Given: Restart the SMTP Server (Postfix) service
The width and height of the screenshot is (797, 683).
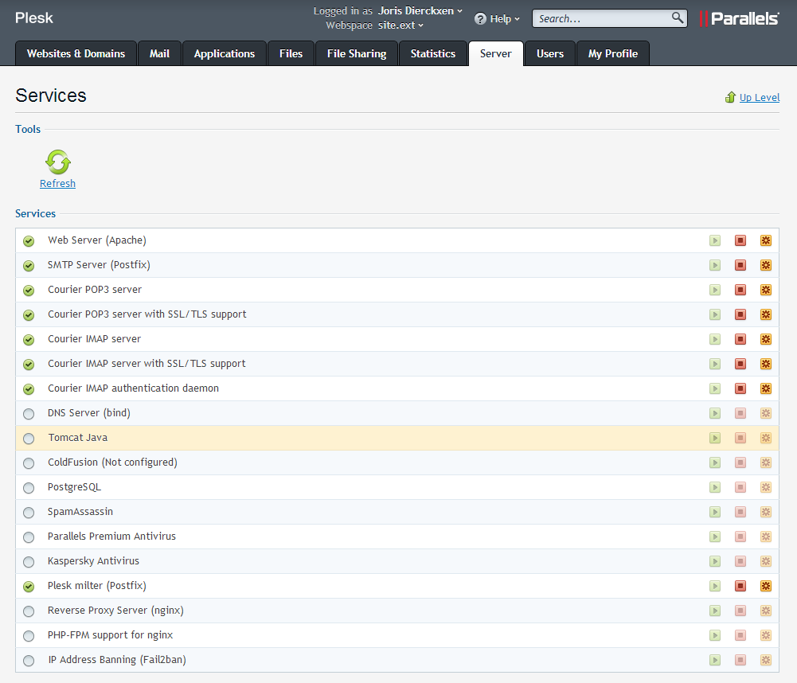Looking at the screenshot, I should click(x=766, y=265).
